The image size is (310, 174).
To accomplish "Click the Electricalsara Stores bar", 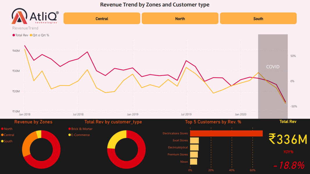I will (x=226, y=133).
